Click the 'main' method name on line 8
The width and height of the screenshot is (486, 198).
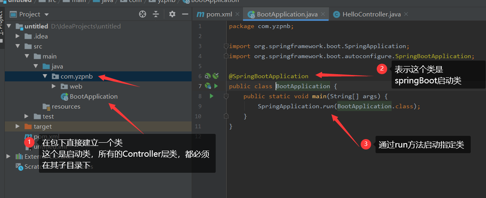[x=319, y=96]
